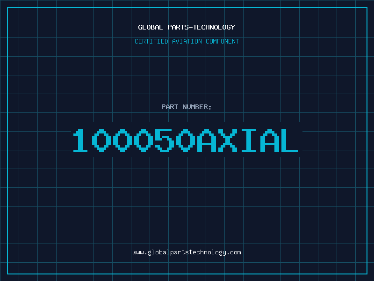Viewport: 374px width, 281px height.
Task: Select the CERTIFIED AVIATION COMPONENT subtitle
Action: (x=187, y=41)
